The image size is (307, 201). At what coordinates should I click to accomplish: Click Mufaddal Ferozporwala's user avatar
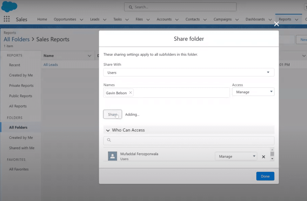point(112,156)
